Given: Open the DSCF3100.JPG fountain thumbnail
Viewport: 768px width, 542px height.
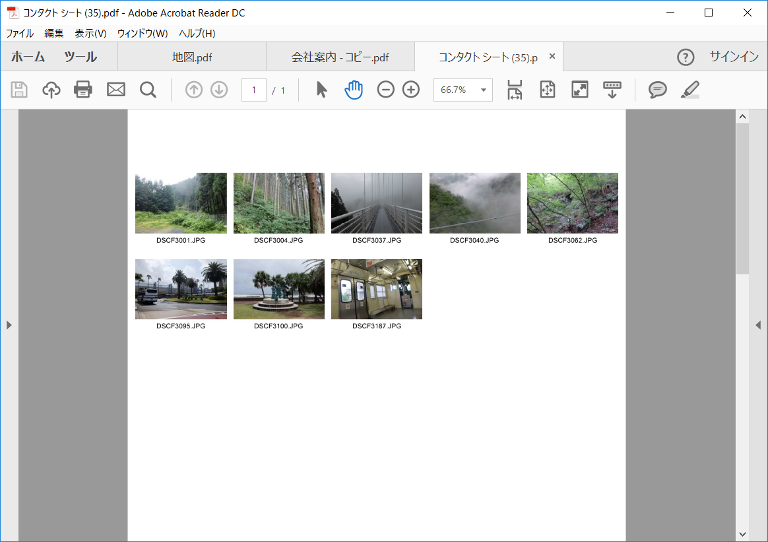Looking at the screenshot, I should (278, 289).
